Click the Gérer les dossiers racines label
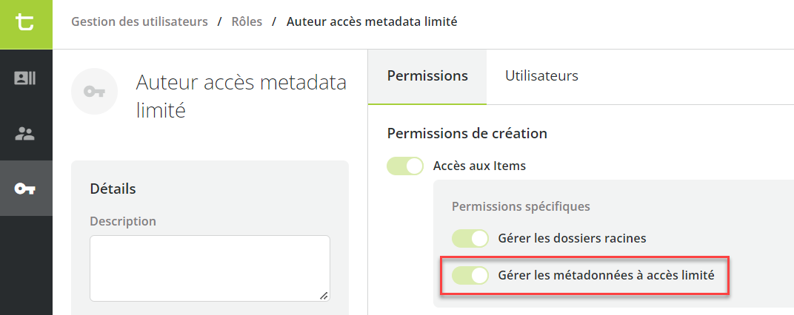794x315 pixels. (573, 238)
